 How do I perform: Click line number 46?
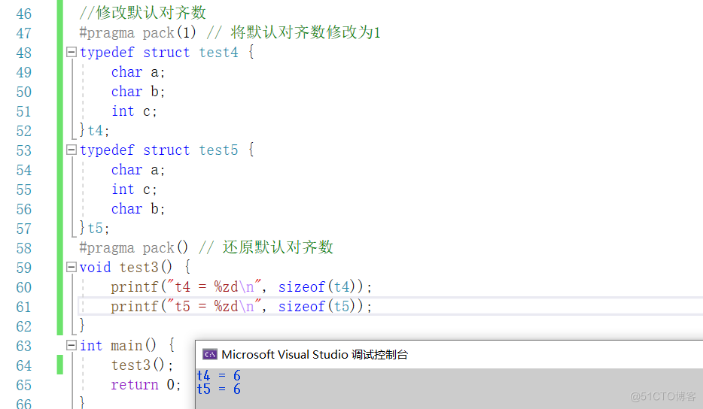[24, 14]
